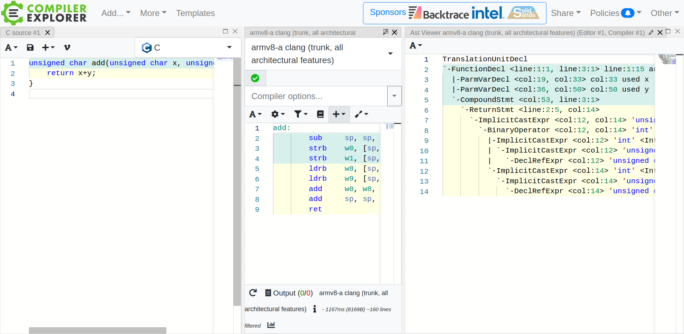Open the compilation timing chart icon
Image resolution: width=684 pixels, height=334 pixels.
coord(271,325)
